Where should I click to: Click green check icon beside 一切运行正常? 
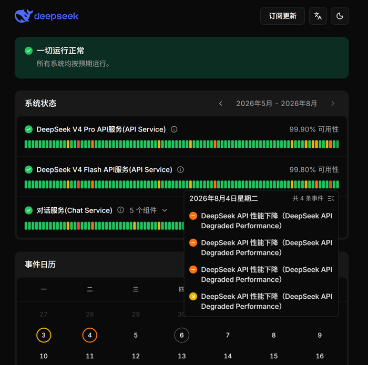click(x=28, y=50)
